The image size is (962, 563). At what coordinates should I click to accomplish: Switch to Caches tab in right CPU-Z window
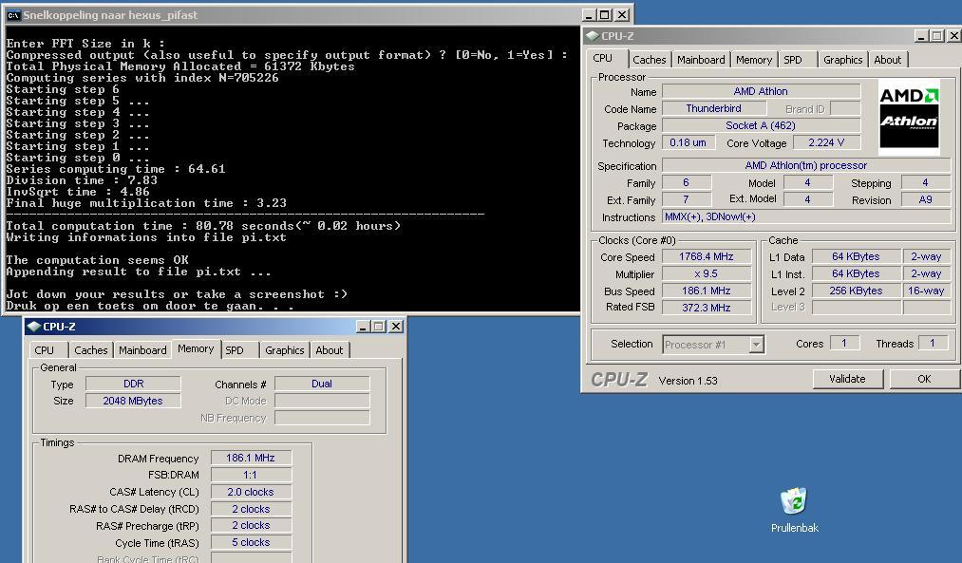coord(650,60)
